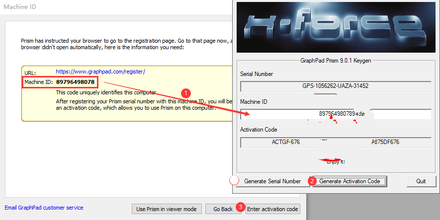Open the graphpad.com/register URL link
This screenshot has height=220, width=440.
click(100, 72)
